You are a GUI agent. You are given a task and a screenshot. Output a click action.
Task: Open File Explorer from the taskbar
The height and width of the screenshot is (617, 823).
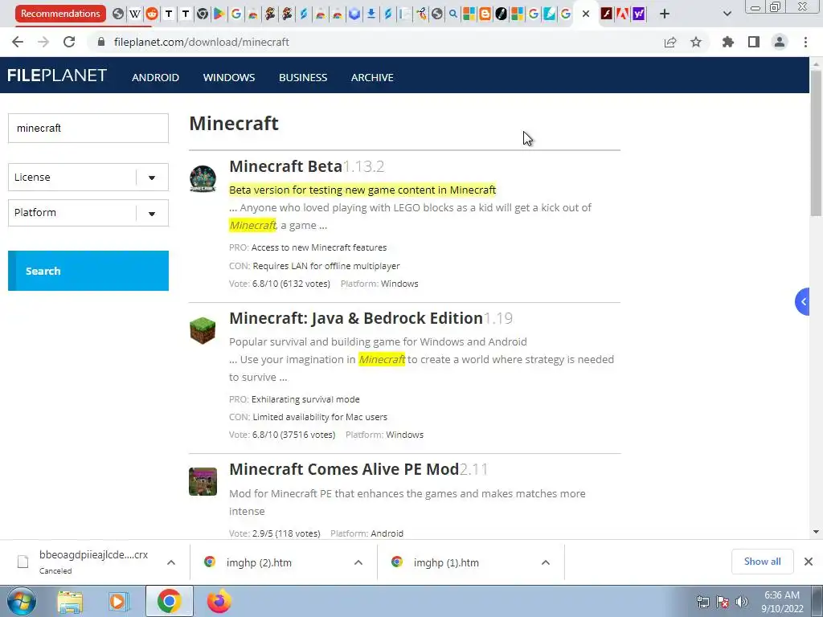pyautogui.click(x=70, y=601)
